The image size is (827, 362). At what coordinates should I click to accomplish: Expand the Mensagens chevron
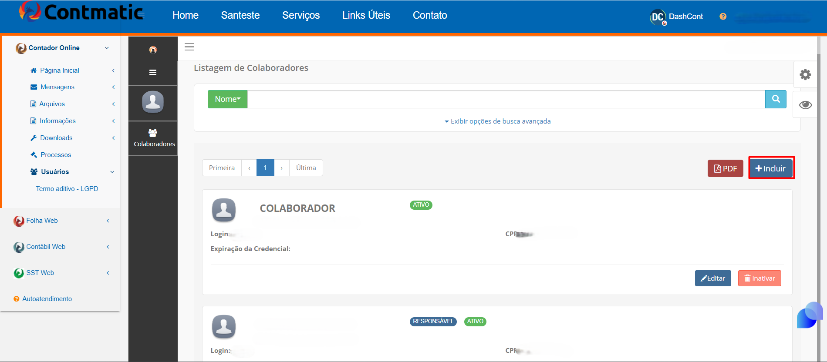click(113, 87)
